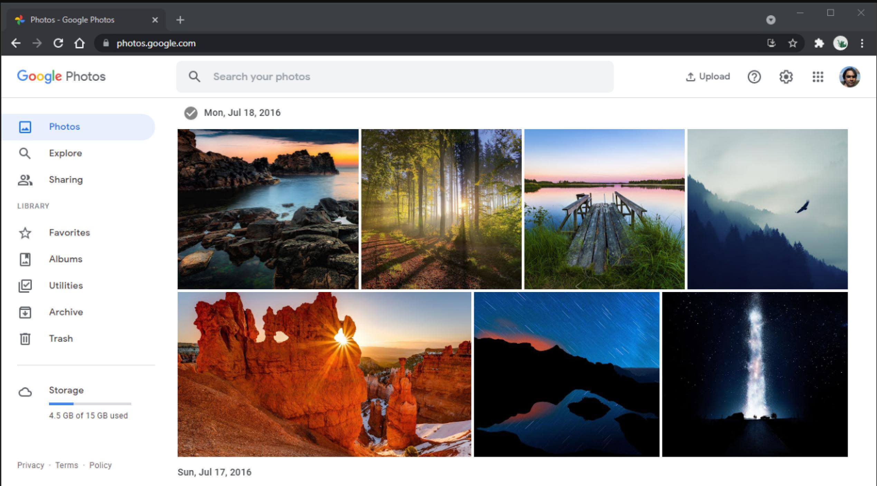
Task: Select the Photos - Google Photos tab
Action: (x=86, y=20)
